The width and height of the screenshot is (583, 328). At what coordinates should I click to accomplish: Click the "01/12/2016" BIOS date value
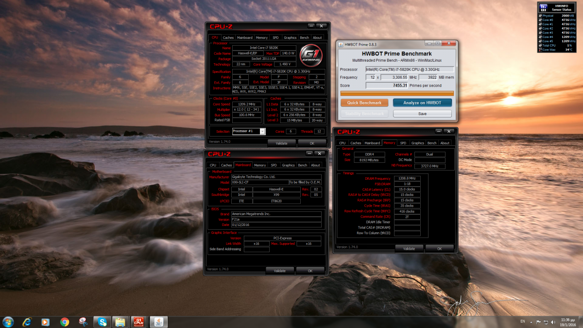(276, 224)
